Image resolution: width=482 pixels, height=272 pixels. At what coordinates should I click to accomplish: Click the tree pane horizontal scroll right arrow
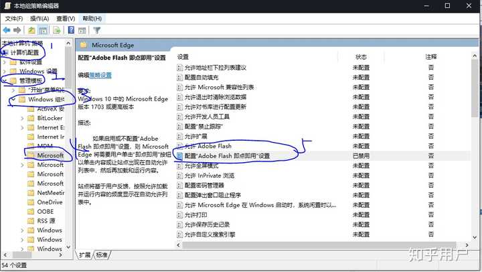pyautogui.click(x=60, y=255)
